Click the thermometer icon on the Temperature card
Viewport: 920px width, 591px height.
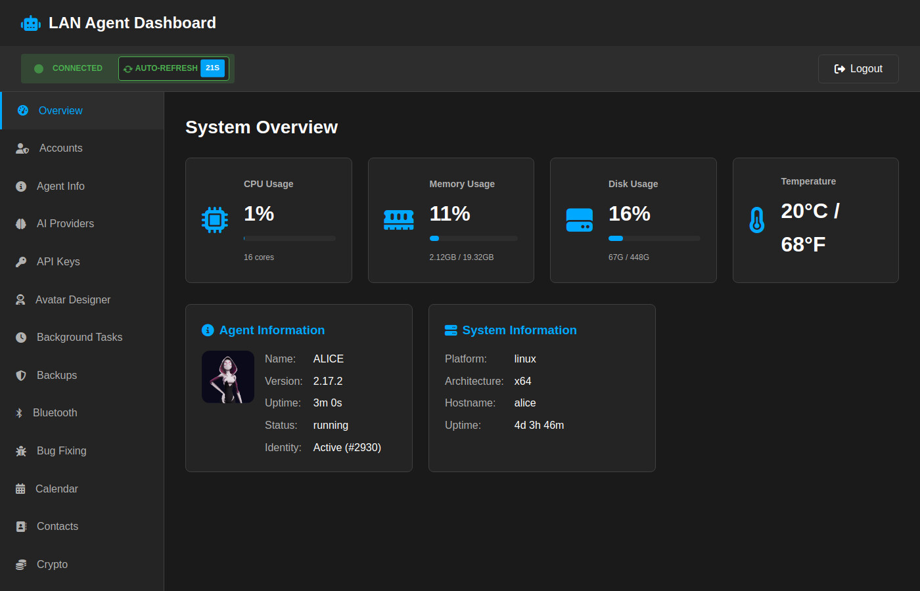(x=756, y=220)
